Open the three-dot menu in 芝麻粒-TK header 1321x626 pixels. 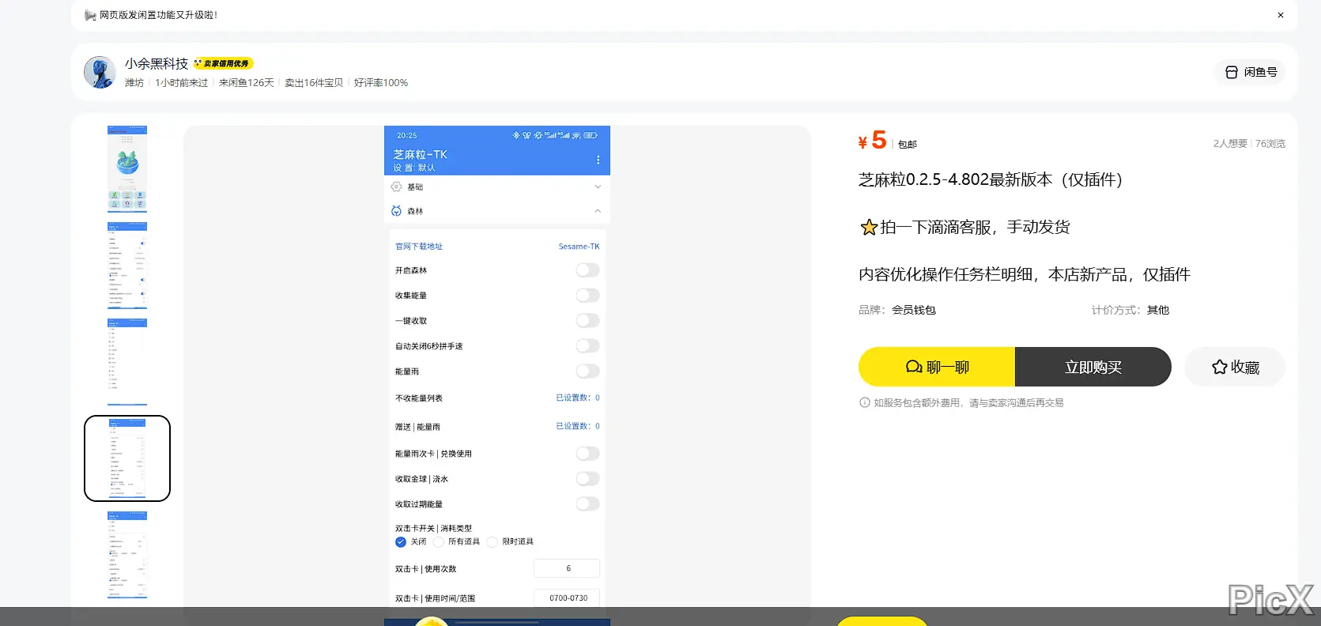pos(598,160)
